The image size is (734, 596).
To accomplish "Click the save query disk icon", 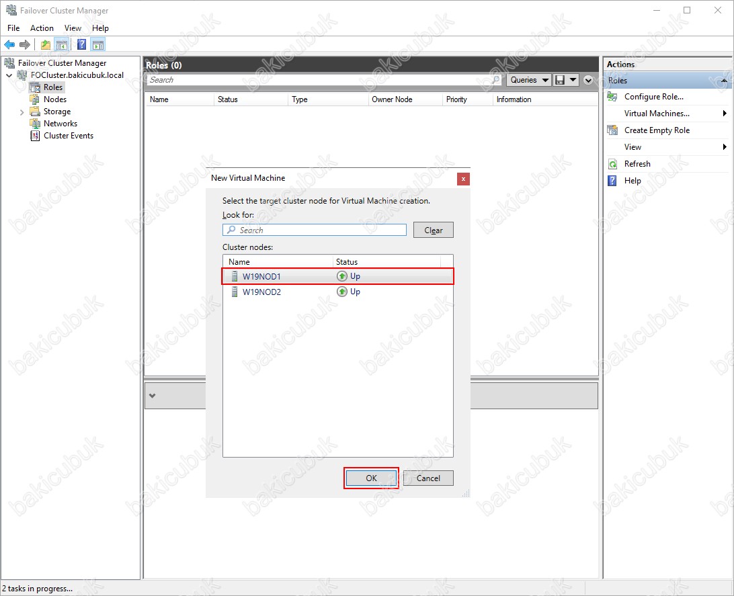I will coord(559,80).
